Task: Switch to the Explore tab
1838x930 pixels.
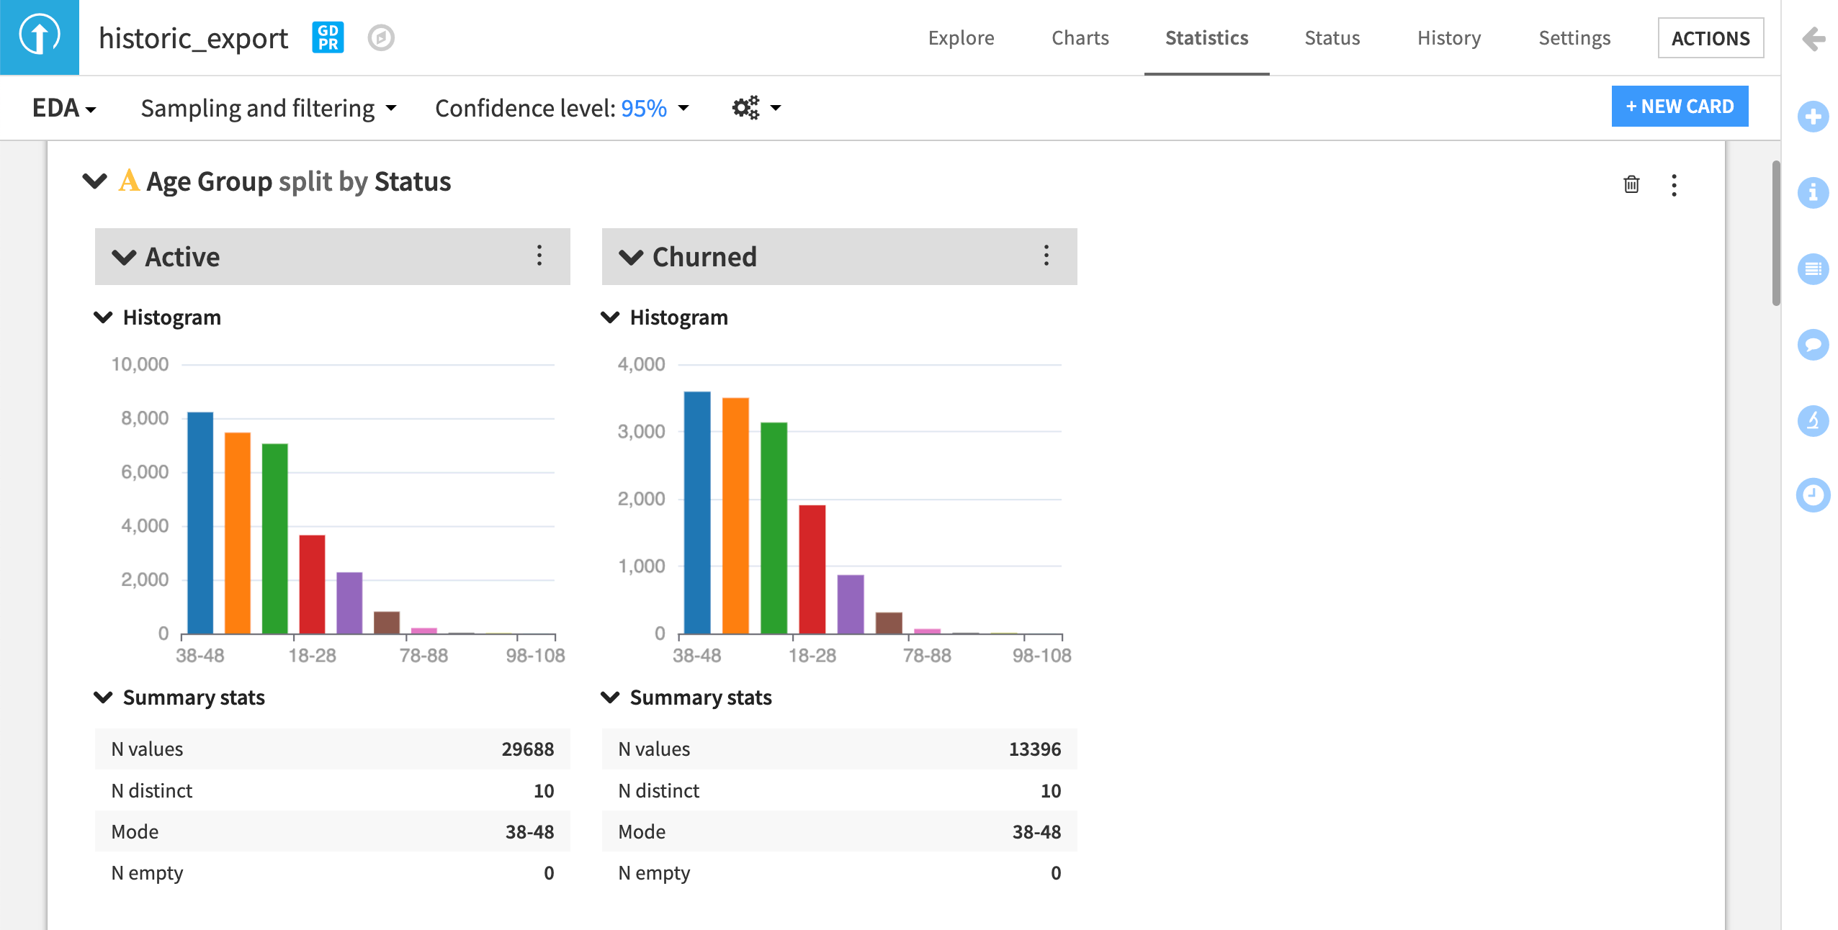Action: (961, 38)
